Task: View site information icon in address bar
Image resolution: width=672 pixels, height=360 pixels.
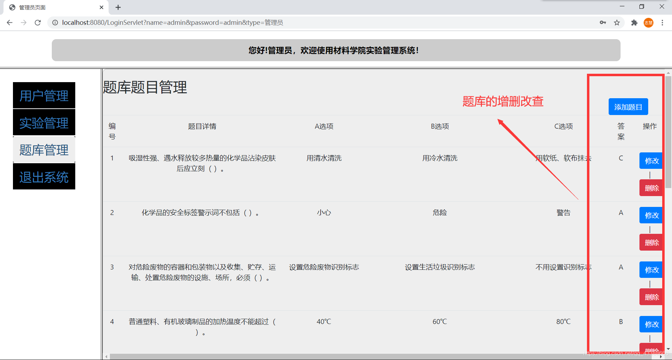Action: click(55, 22)
